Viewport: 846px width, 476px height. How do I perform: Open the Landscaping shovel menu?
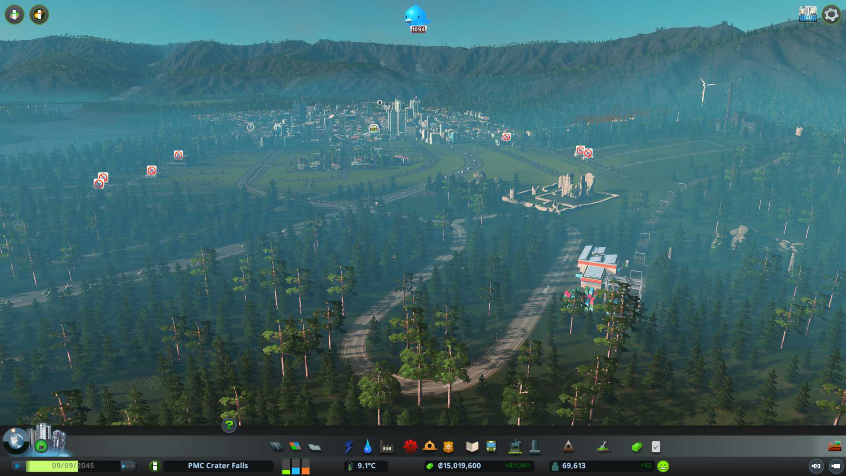(603, 447)
